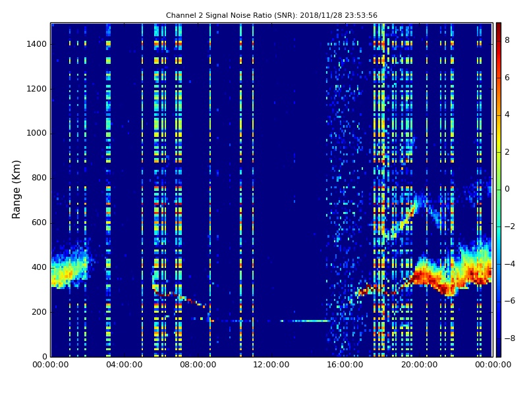Click the 1000 range tick label
The image size is (527, 395).
pos(36,134)
